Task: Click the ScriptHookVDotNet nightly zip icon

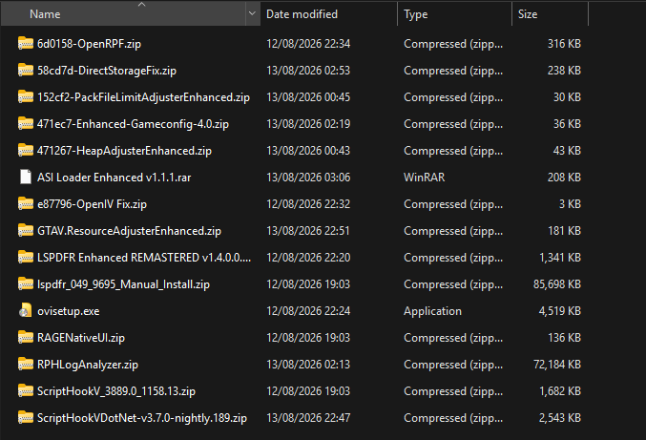Action: click(x=26, y=417)
